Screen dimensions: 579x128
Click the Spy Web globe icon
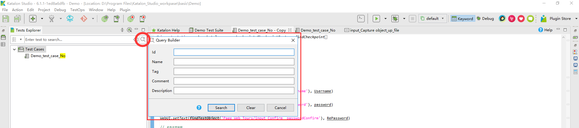click(105, 19)
